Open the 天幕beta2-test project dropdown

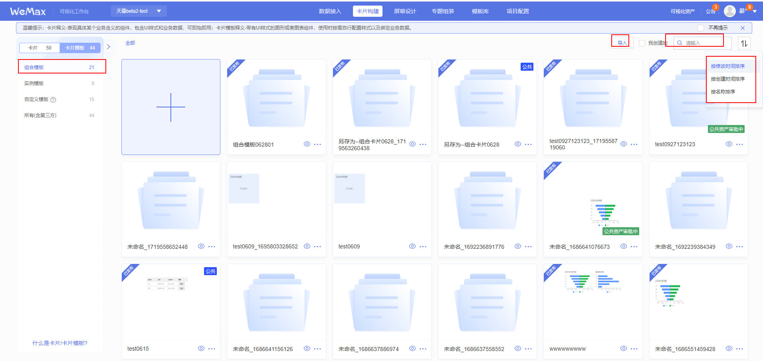click(139, 11)
